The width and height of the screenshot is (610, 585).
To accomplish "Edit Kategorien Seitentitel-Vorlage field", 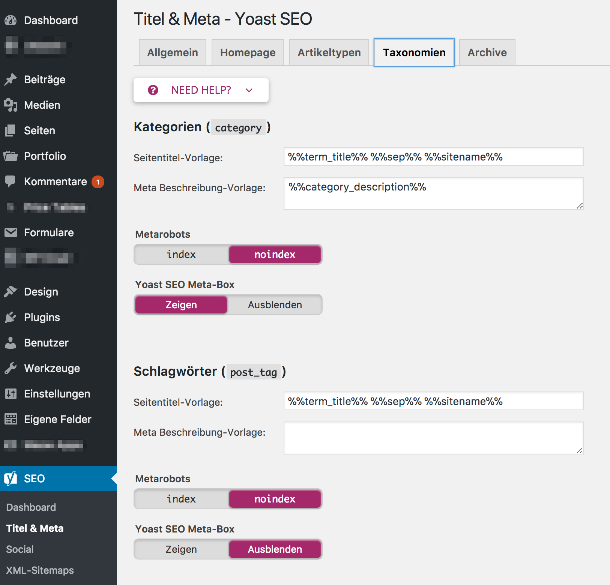I will click(x=434, y=156).
